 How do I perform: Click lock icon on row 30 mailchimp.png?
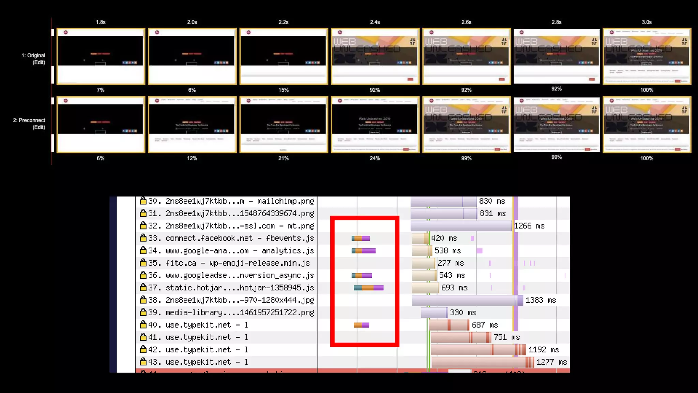[143, 201]
